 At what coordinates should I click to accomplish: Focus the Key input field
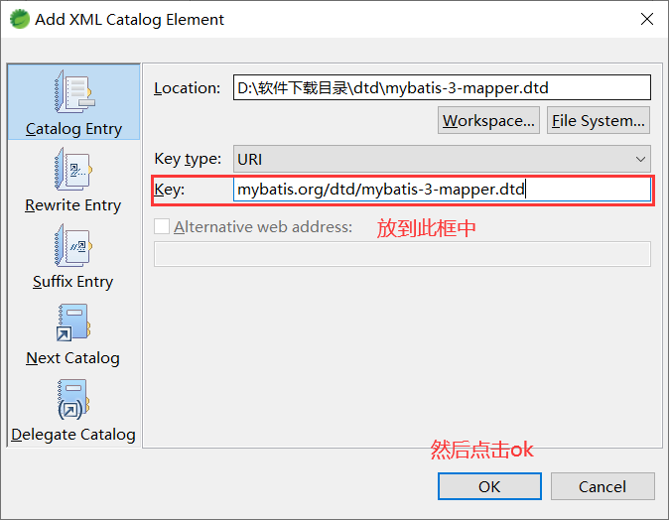tap(442, 189)
